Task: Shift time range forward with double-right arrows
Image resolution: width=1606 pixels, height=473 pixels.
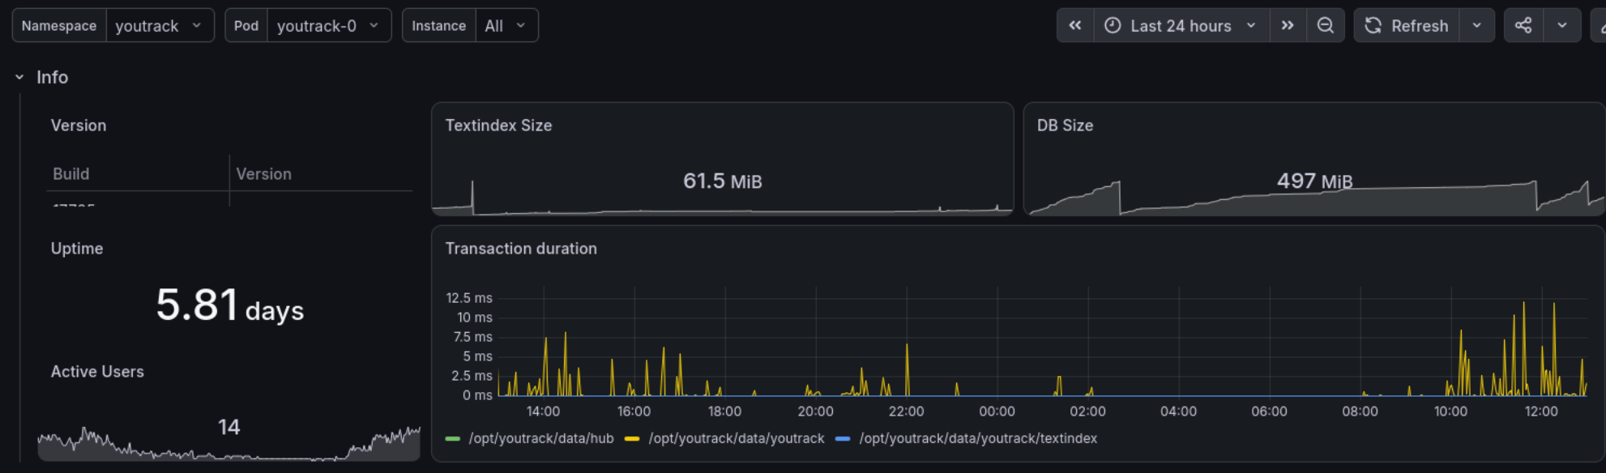Action: 1288,25
